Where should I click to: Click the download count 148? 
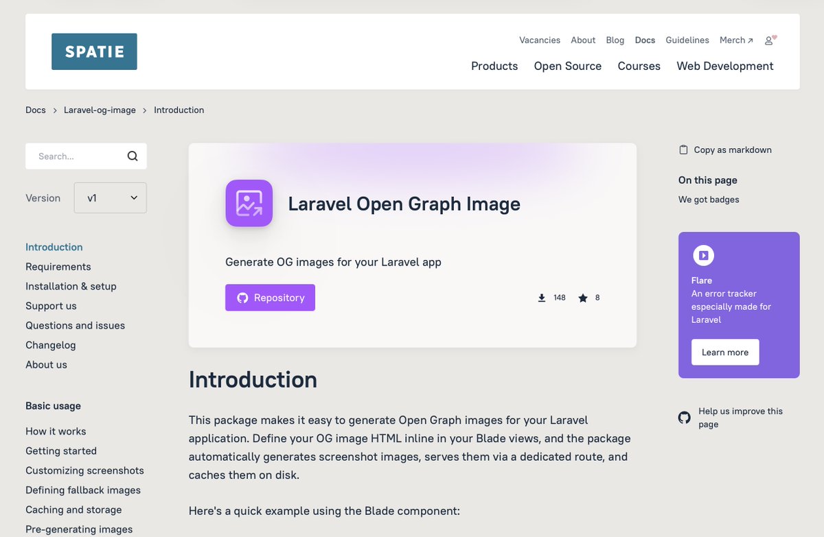point(559,298)
